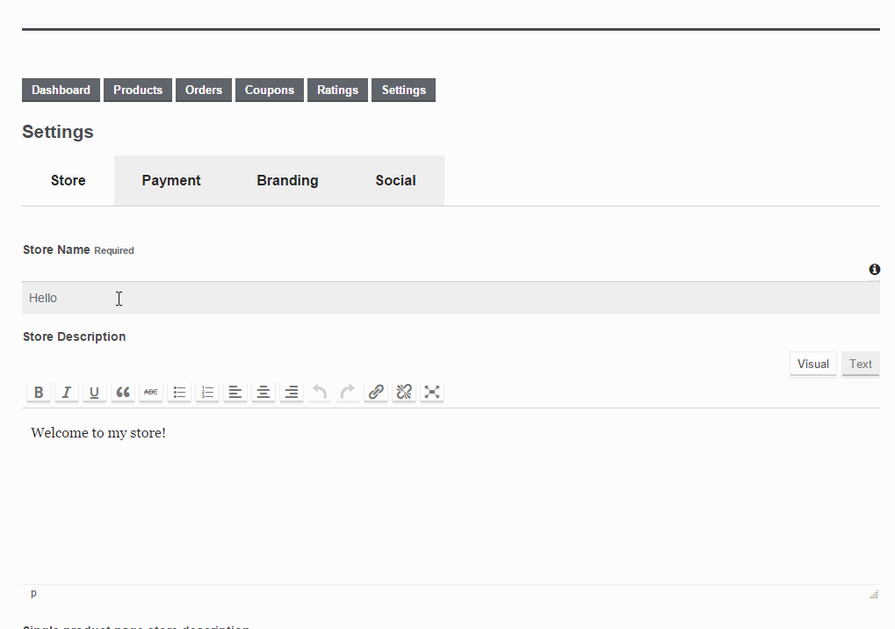This screenshot has width=895, height=629.
Task: Align text to center
Action: coord(263,392)
